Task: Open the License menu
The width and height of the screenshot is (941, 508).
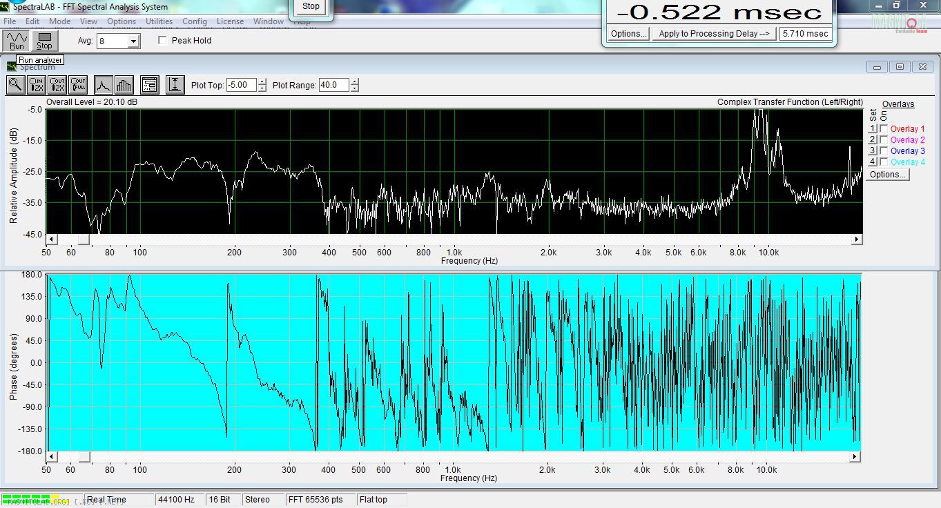Action: click(x=230, y=21)
